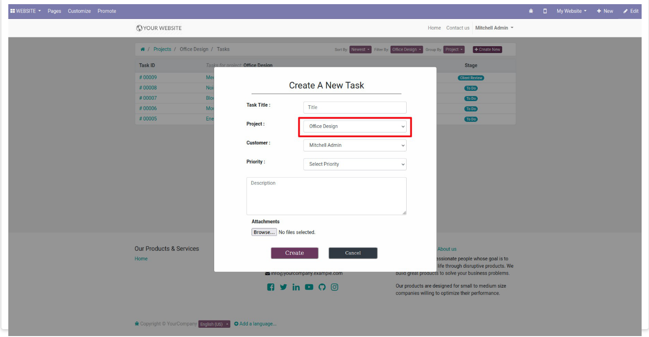
Task: Click the Client Review stage badge
Action: point(471,78)
